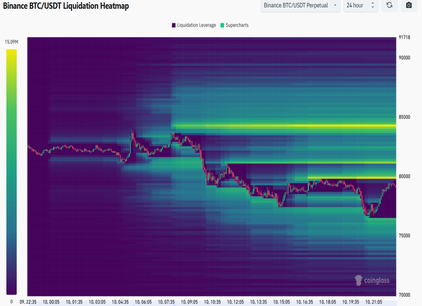Image resolution: width=422 pixels, height=306 pixels.
Task: Click the scale minimum 0 label
Action: coord(11,301)
